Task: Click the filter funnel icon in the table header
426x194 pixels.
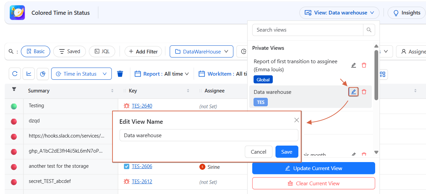Action: pos(14,89)
